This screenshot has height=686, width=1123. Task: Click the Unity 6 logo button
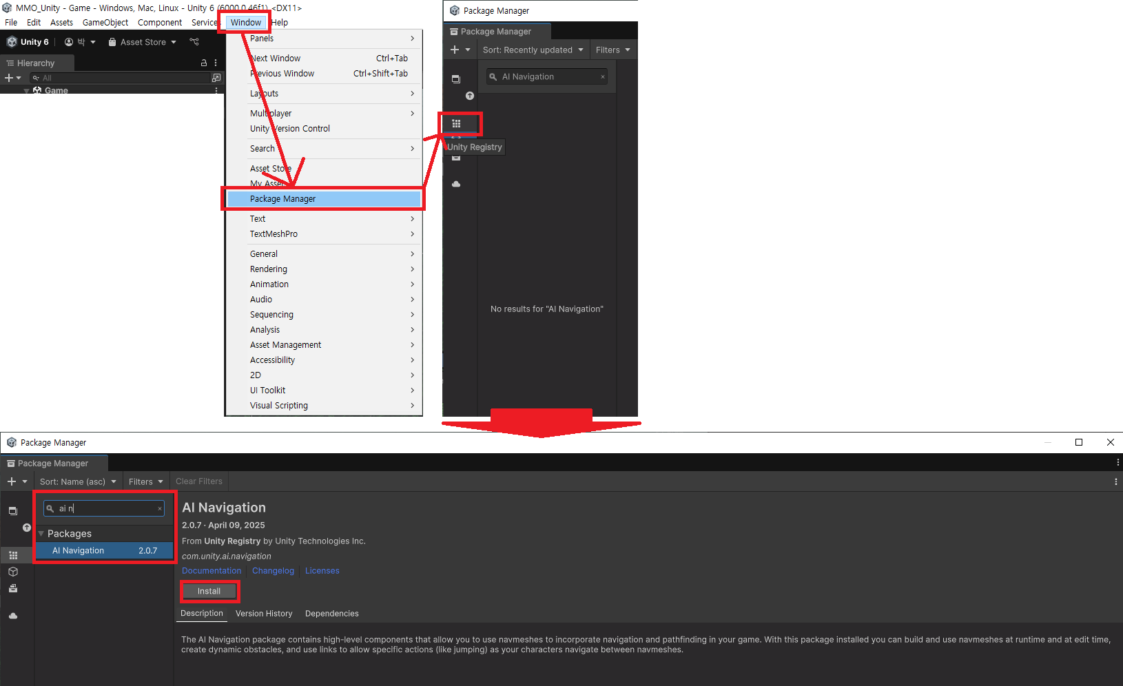pos(28,42)
